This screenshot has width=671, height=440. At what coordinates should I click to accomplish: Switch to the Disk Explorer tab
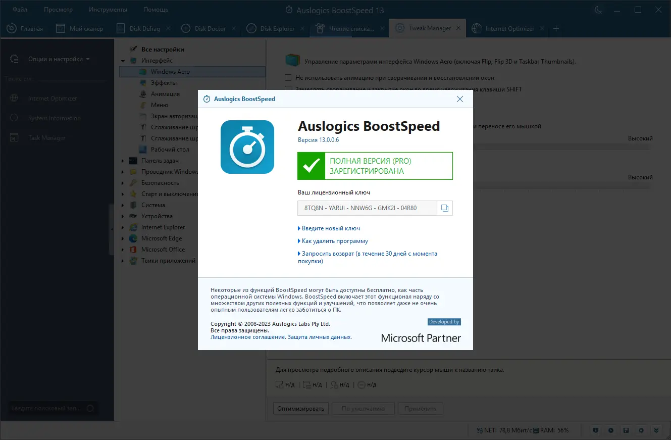point(271,29)
